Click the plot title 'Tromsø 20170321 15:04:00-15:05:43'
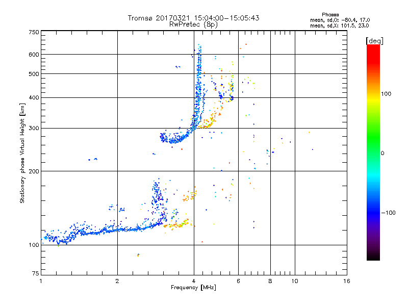Image resolution: width=408 pixels, height=306 pixels. (193, 18)
